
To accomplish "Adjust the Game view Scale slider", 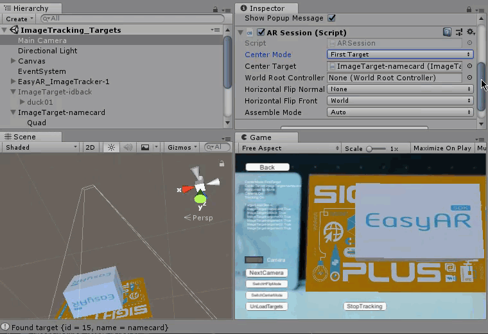I will 376,149.
